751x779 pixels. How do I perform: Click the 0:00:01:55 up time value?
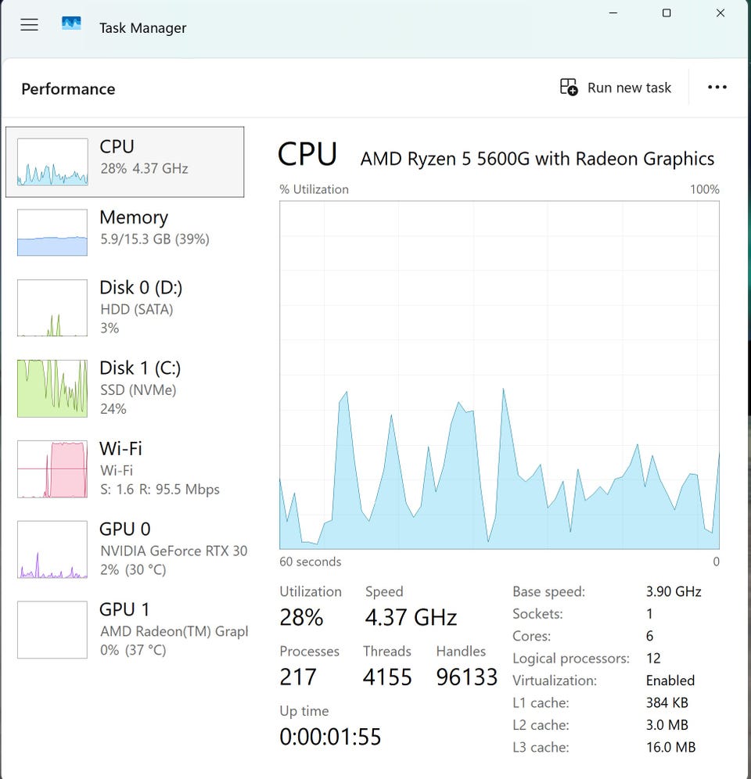click(x=330, y=737)
